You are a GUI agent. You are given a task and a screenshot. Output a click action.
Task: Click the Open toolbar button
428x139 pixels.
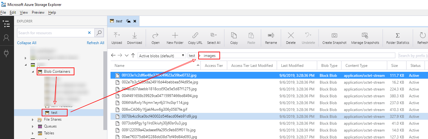pos(155,38)
